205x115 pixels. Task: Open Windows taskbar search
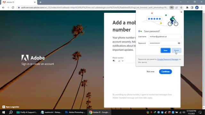click(11, 112)
